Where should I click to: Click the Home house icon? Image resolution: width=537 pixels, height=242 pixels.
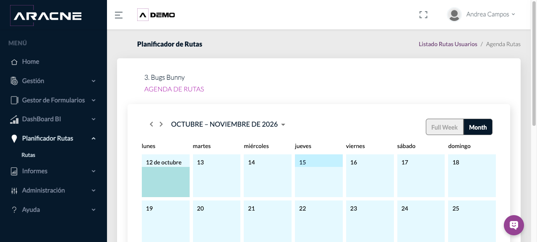14,62
